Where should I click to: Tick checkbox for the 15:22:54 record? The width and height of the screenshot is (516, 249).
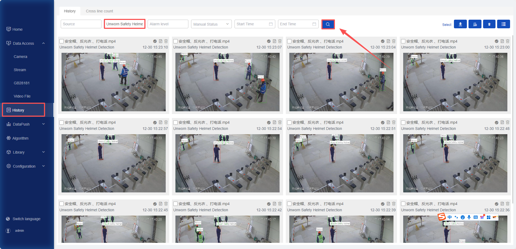tap(175, 123)
